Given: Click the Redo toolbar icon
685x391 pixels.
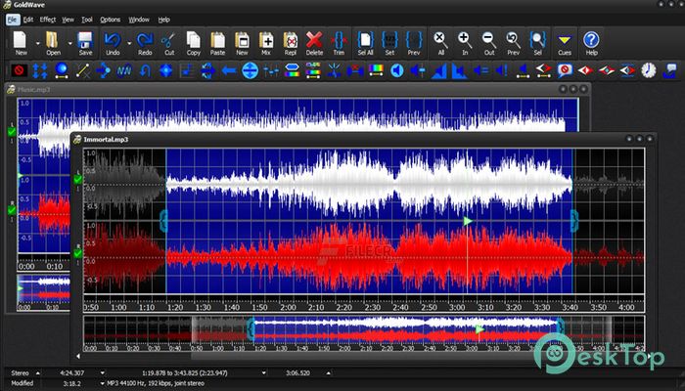Looking at the screenshot, I should coord(145,43).
